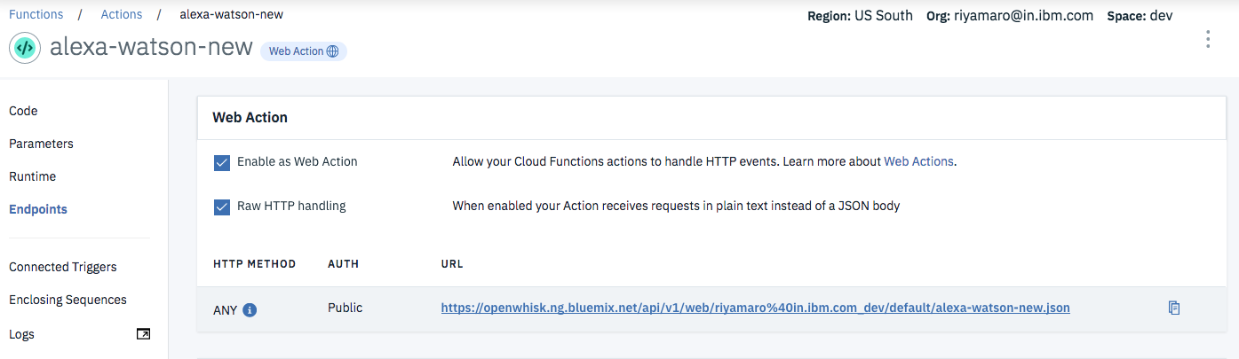Open Logs external link icon
This screenshot has height=359, width=1239.
pyautogui.click(x=143, y=334)
